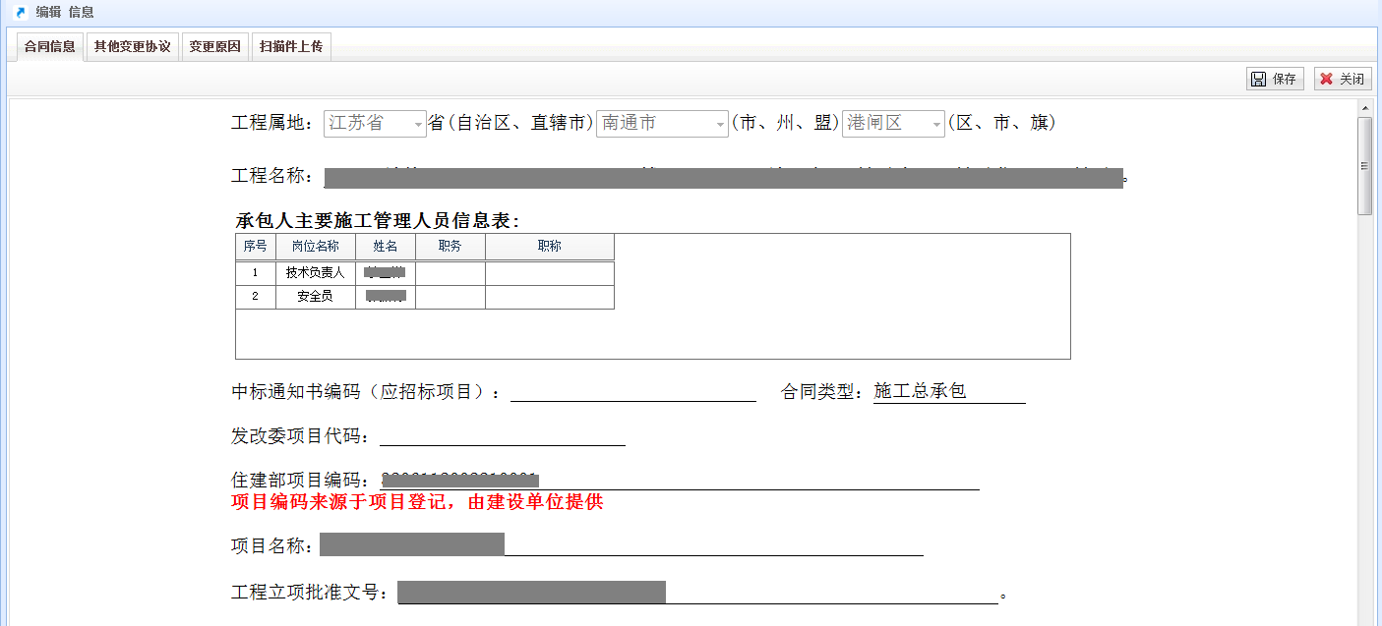1382x626 pixels.
Task: Click the 合同类型 field showing 施工总承包
Action: (x=948, y=391)
